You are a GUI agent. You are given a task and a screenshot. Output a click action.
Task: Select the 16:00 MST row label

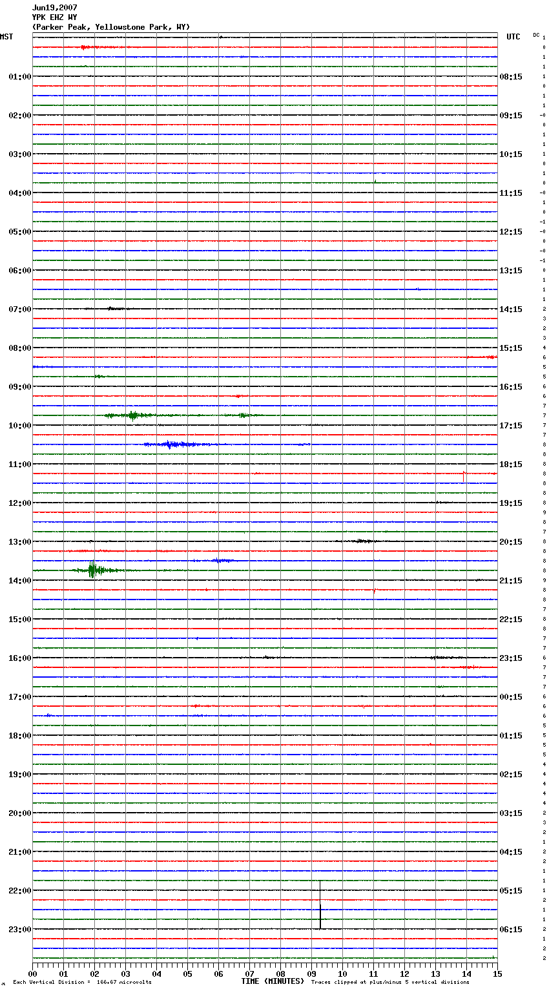point(20,658)
